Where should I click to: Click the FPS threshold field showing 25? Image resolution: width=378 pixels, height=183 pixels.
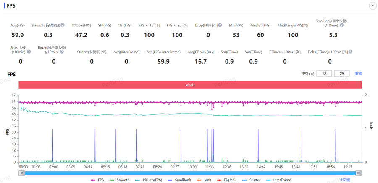tap(342, 74)
